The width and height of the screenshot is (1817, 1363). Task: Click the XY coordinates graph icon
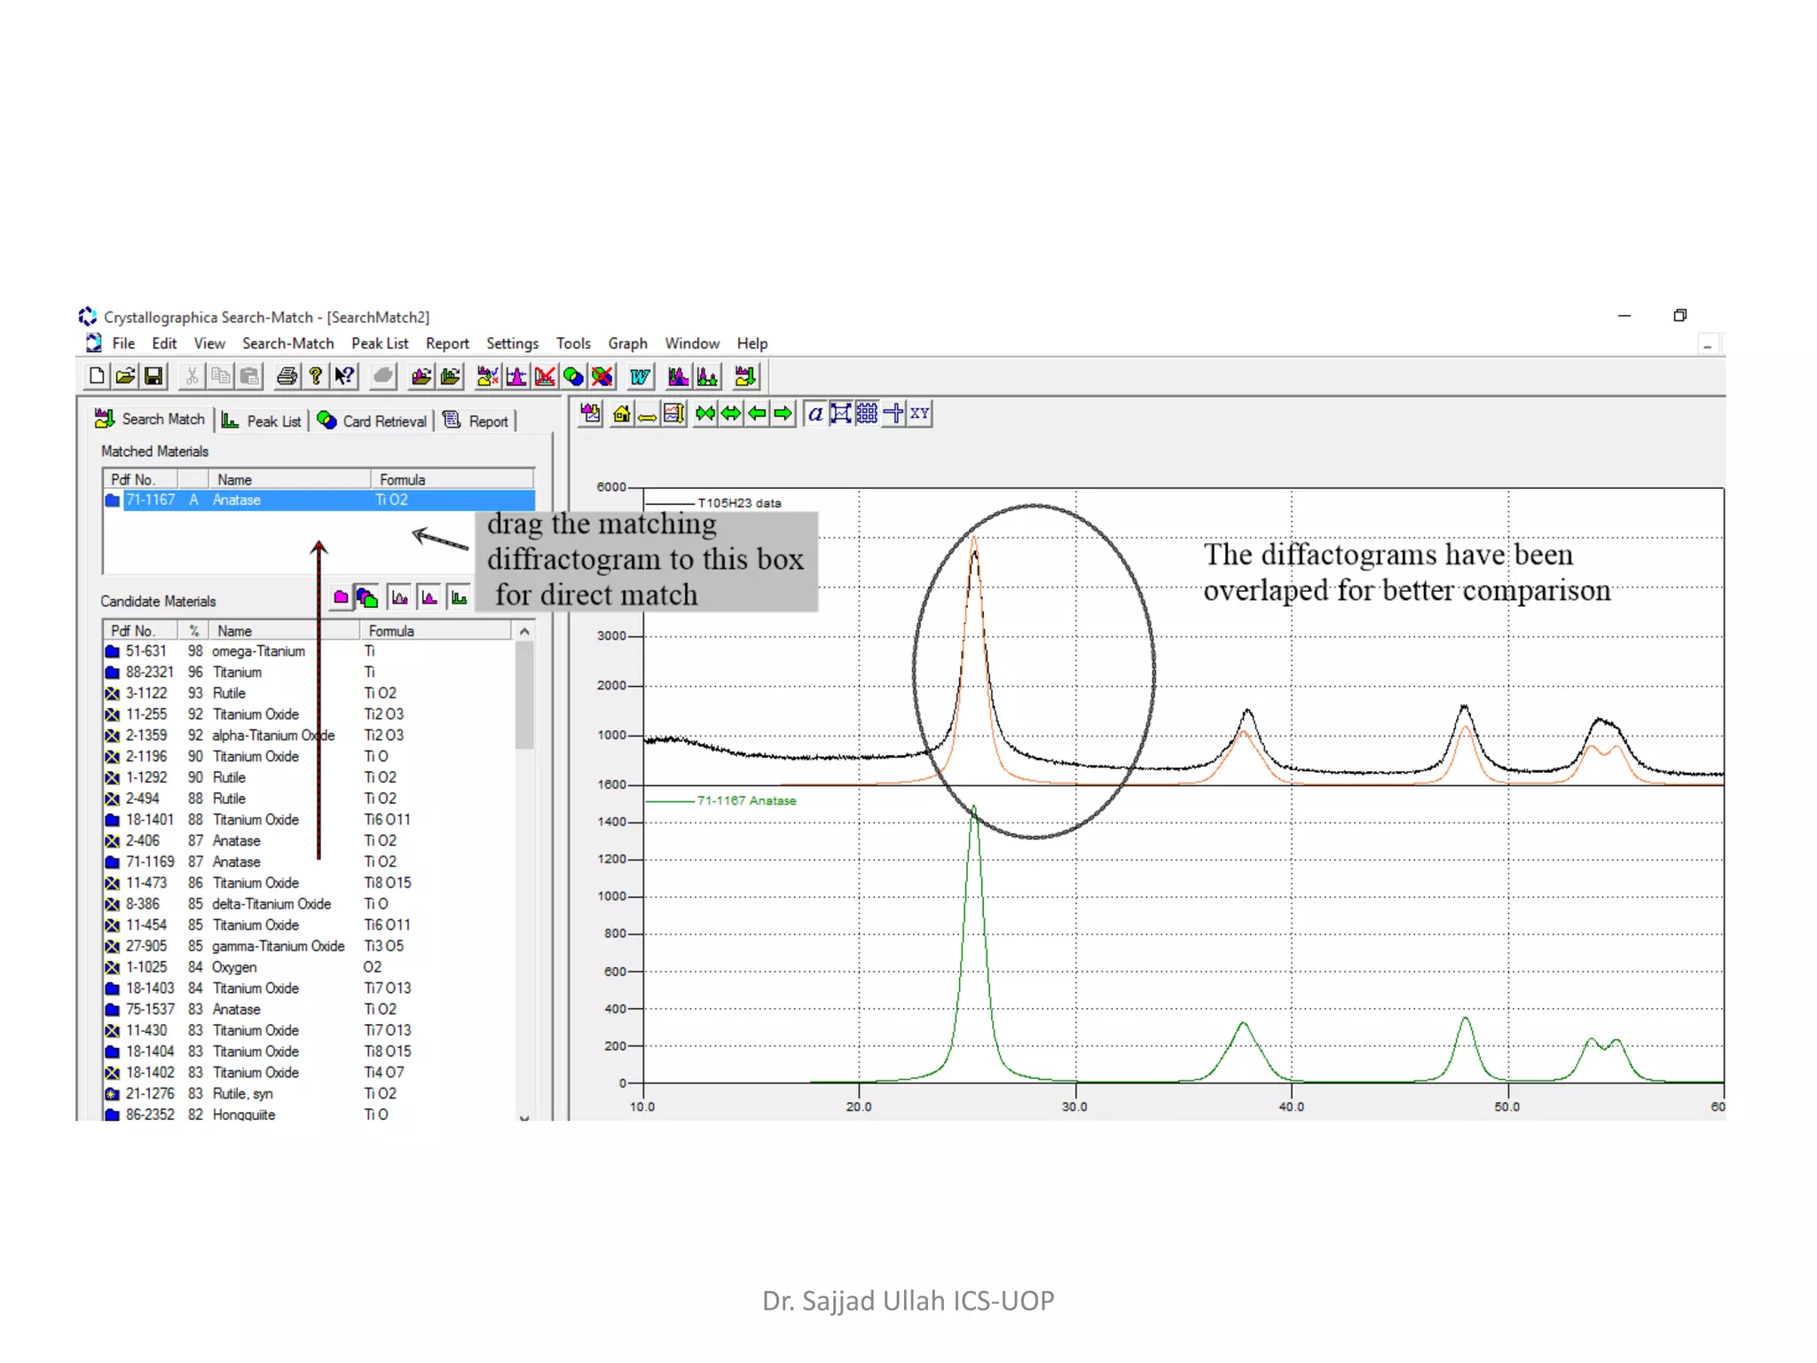click(x=920, y=414)
